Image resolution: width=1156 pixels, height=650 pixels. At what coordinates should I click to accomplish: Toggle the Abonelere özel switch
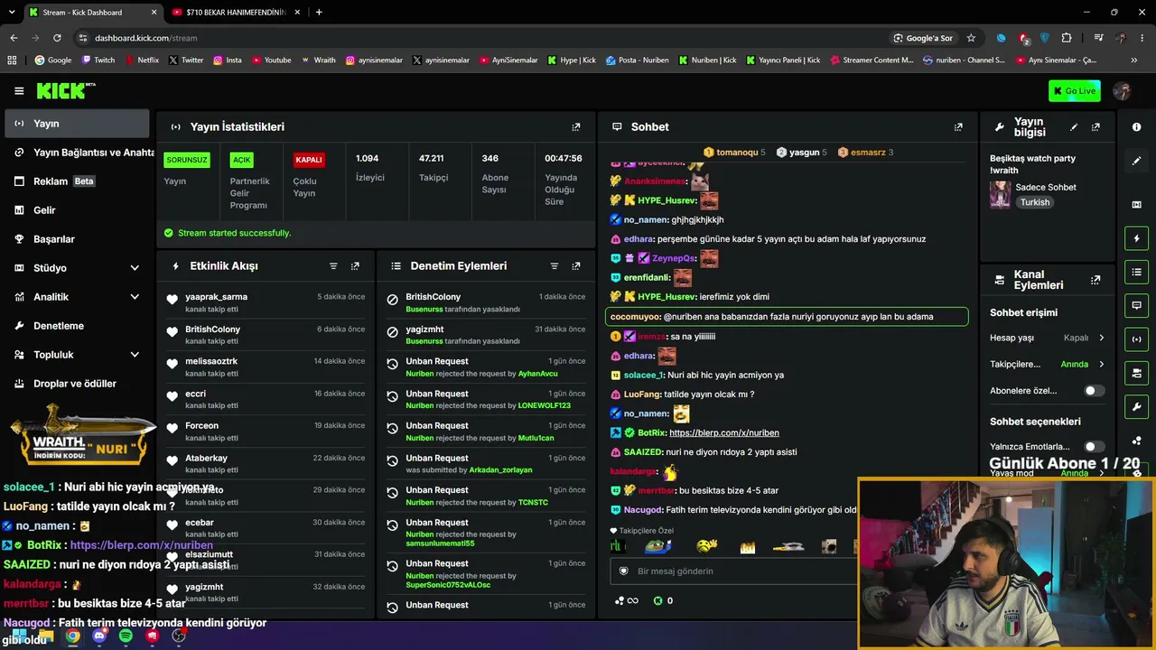[x=1094, y=391]
